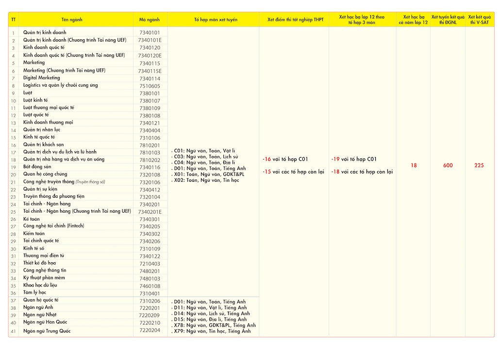Select the "Xét điểm thi tốt nghiệp THPT" header

click(295, 19)
